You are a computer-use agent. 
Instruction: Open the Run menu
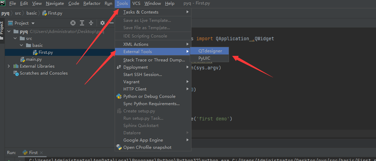(x=108, y=3)
